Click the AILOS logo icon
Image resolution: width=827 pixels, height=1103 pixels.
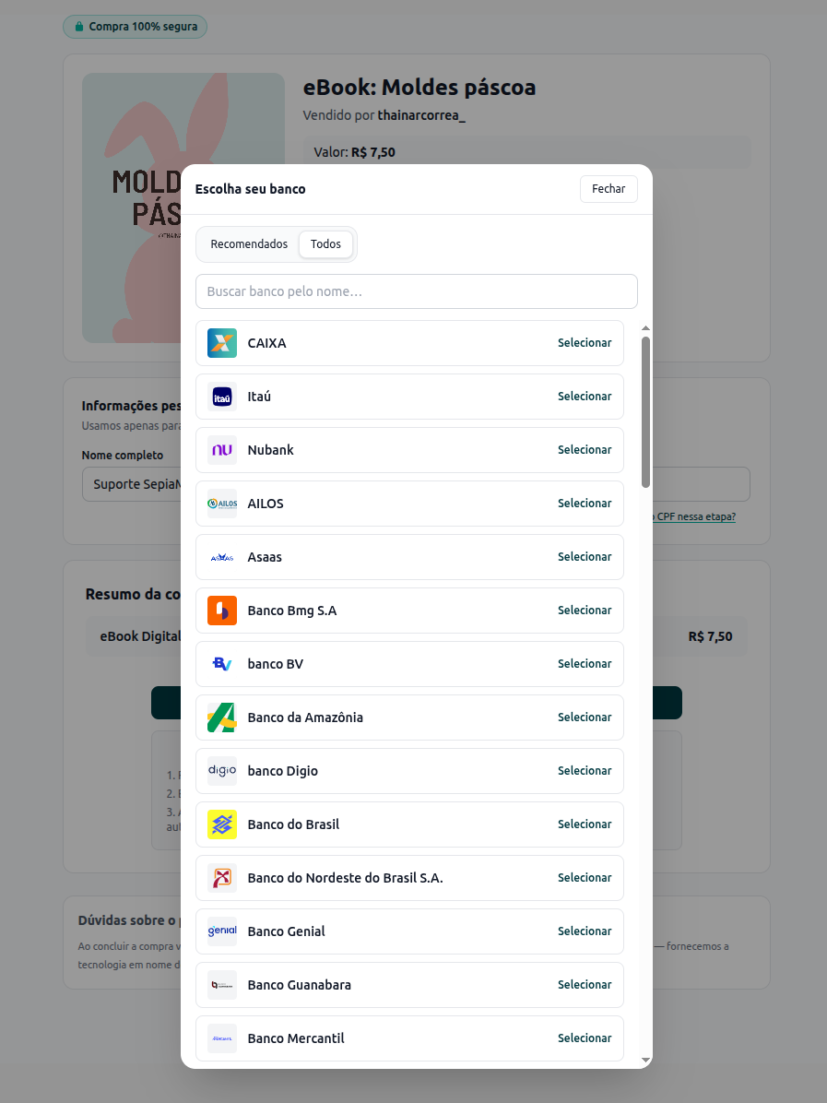222,504
